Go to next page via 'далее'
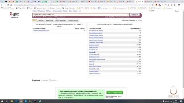 53,80
